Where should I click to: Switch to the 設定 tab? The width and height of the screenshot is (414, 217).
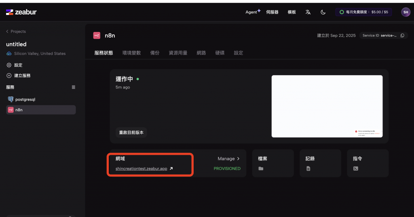(x=239, y=53)
